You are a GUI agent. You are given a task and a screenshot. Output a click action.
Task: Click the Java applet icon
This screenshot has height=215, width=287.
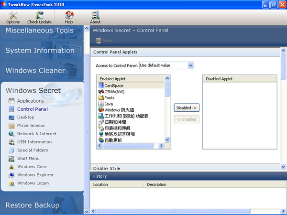(101, 104)
